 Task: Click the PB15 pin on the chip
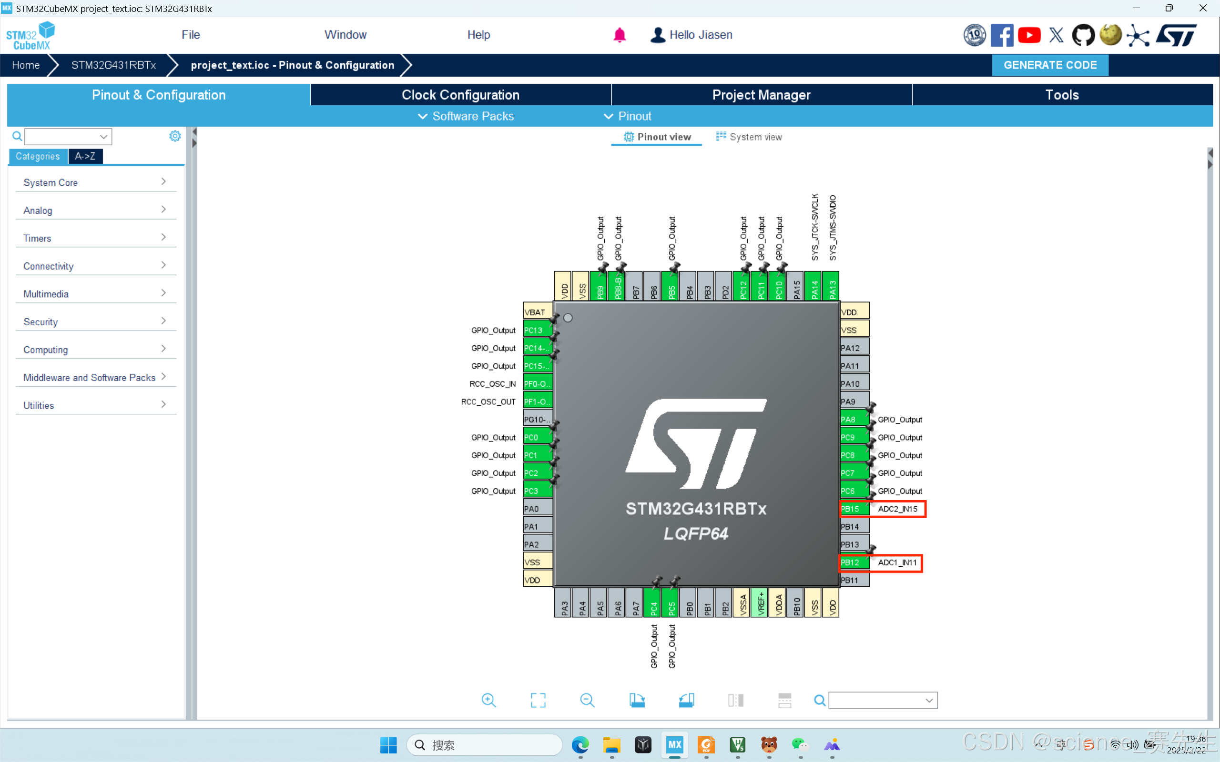point(854,509)
